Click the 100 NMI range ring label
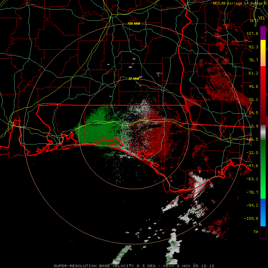Viewport: 268px width, 268px height. point(134,24)
